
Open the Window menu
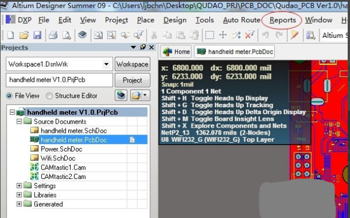(x=318, y=20)
